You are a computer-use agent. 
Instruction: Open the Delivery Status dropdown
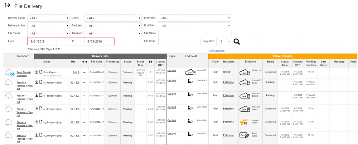coord(49,18)
